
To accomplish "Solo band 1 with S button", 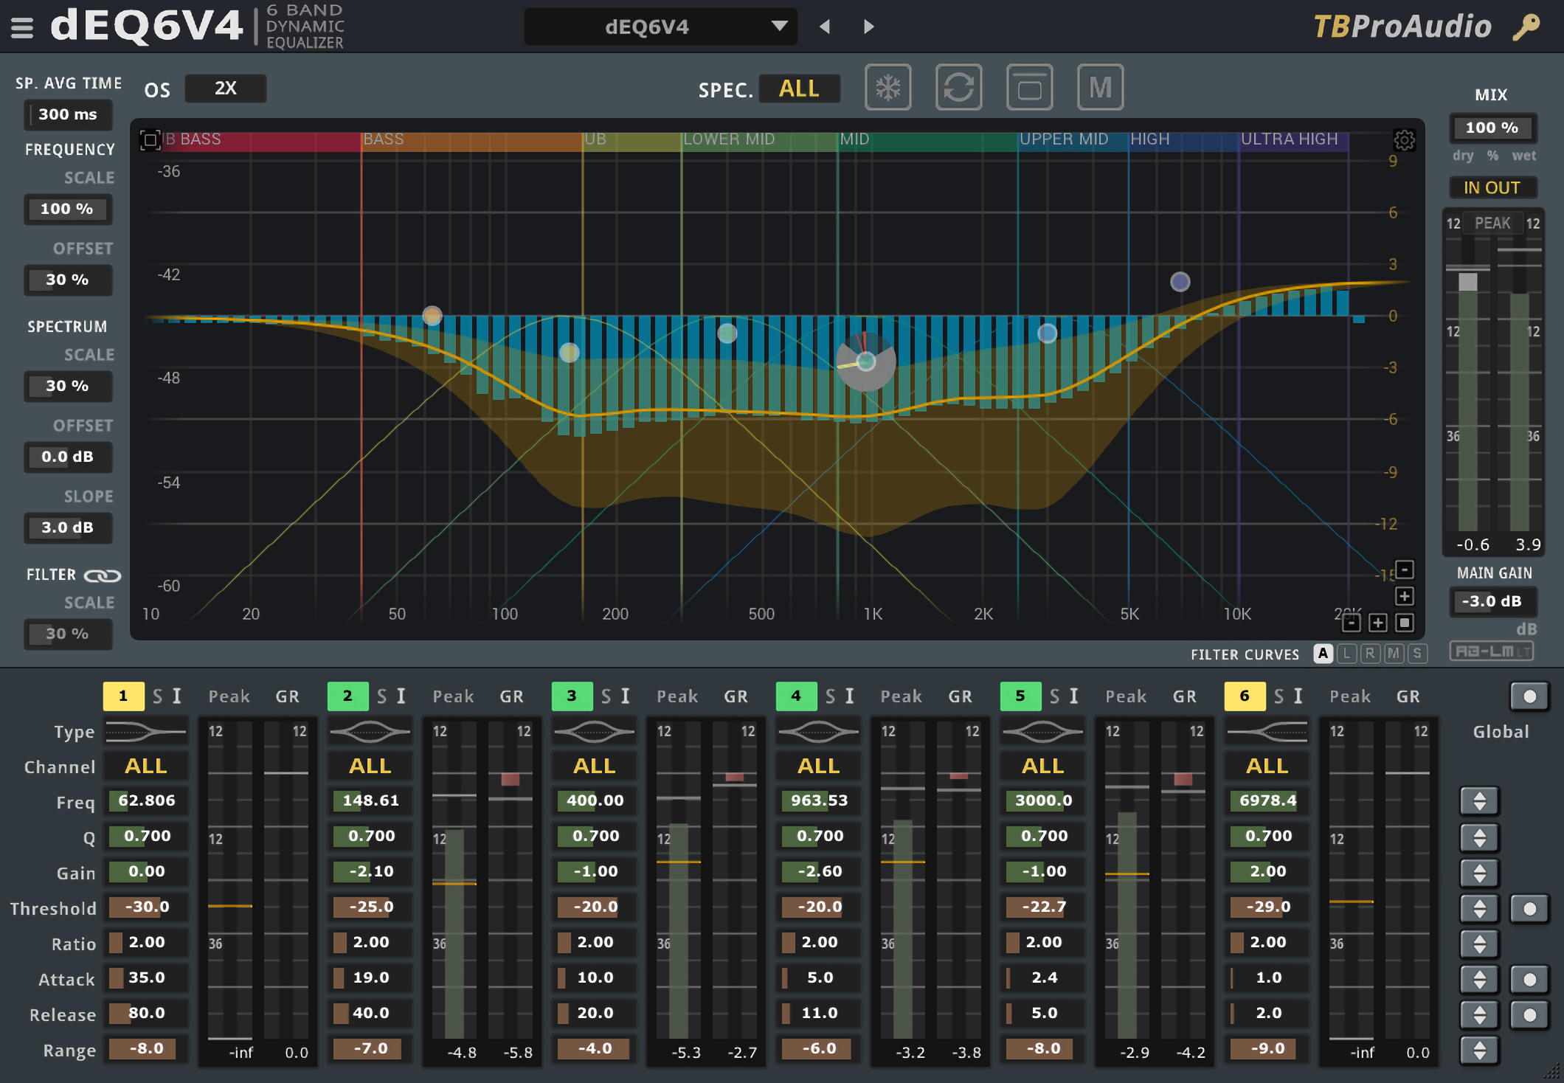I will click(157, 696).
